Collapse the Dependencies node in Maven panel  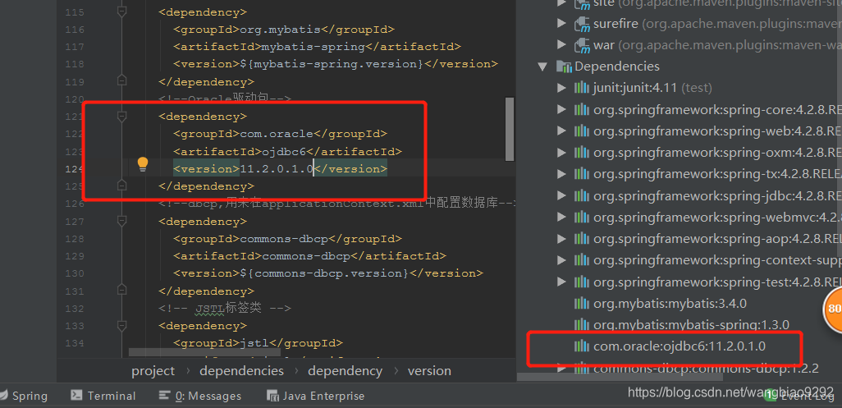(x=542, y=66)
